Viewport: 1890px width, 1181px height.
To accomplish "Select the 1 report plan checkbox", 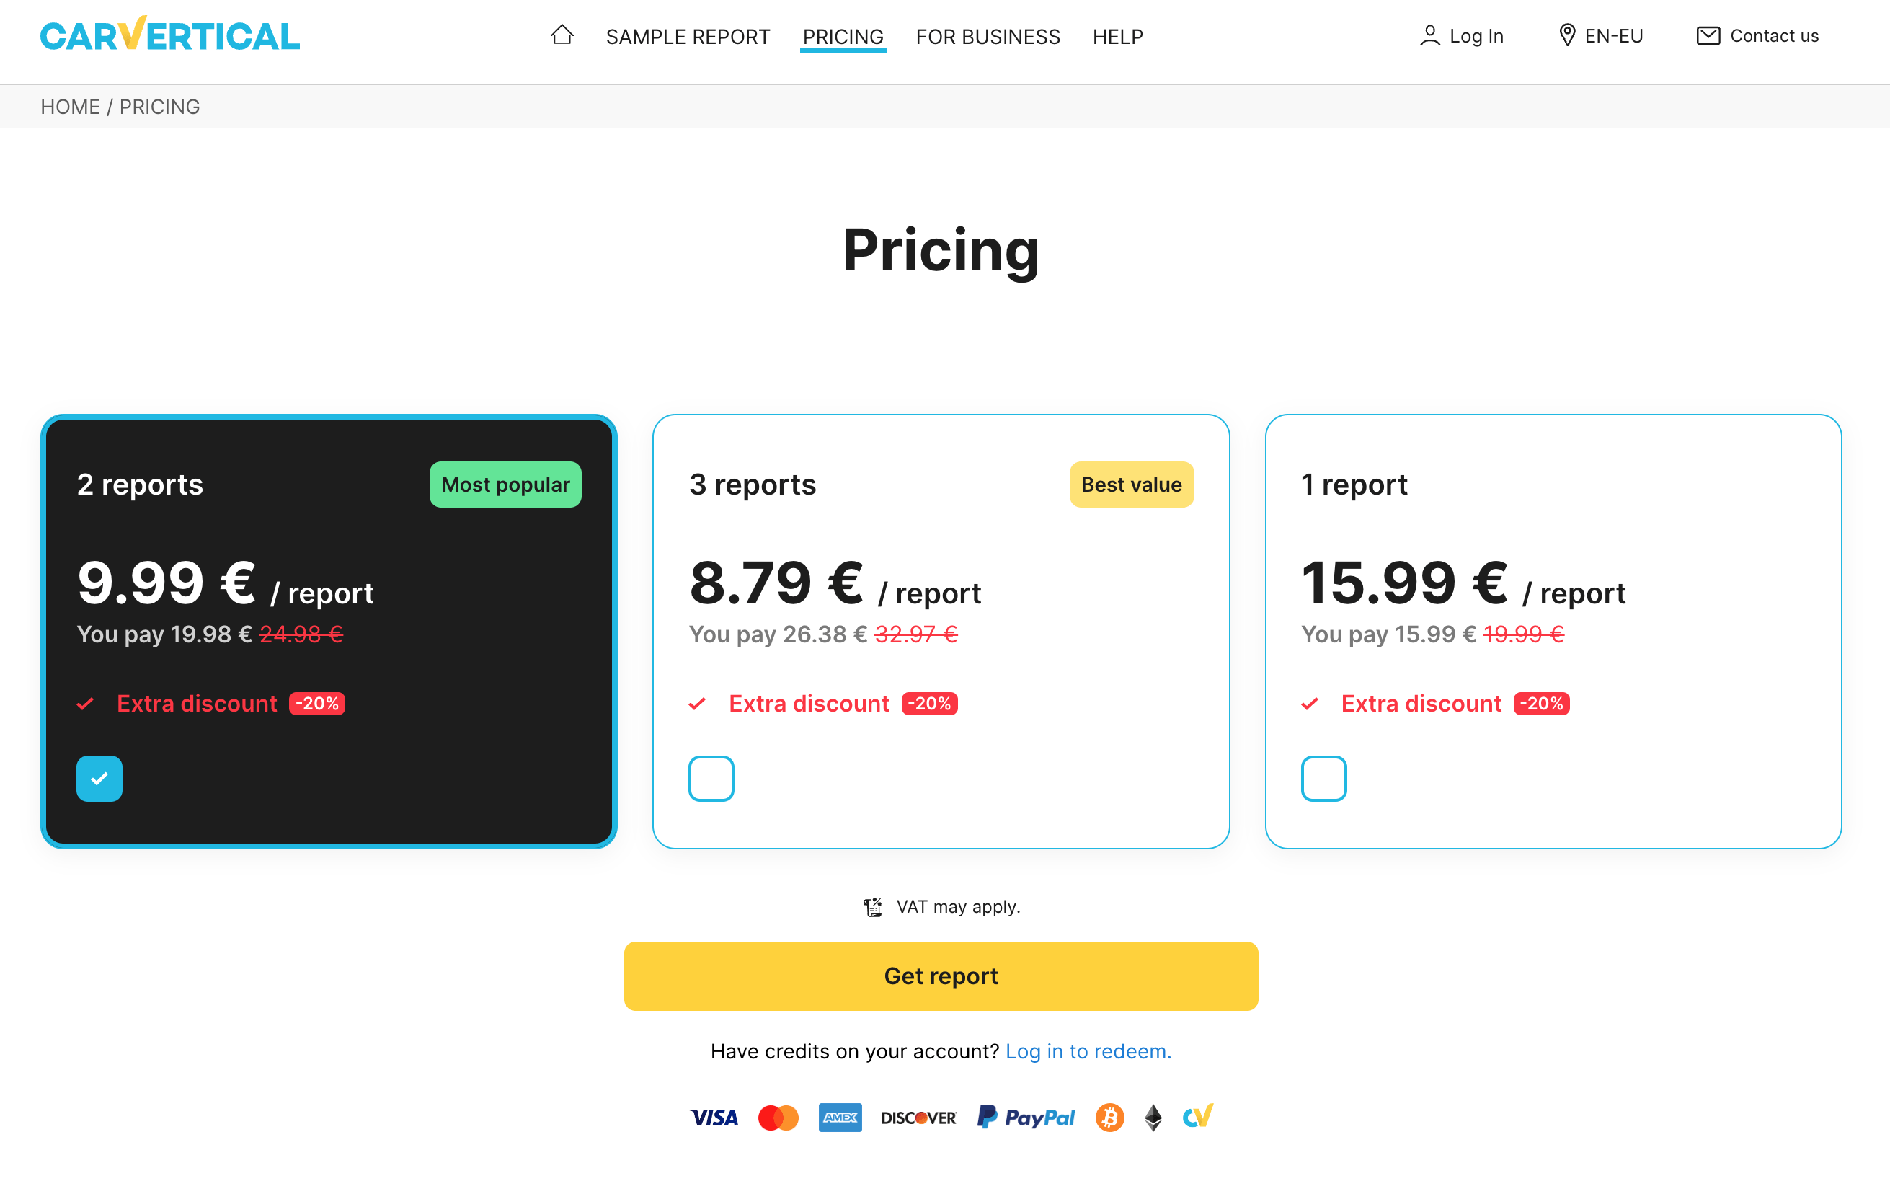I will pos(1323,778).
